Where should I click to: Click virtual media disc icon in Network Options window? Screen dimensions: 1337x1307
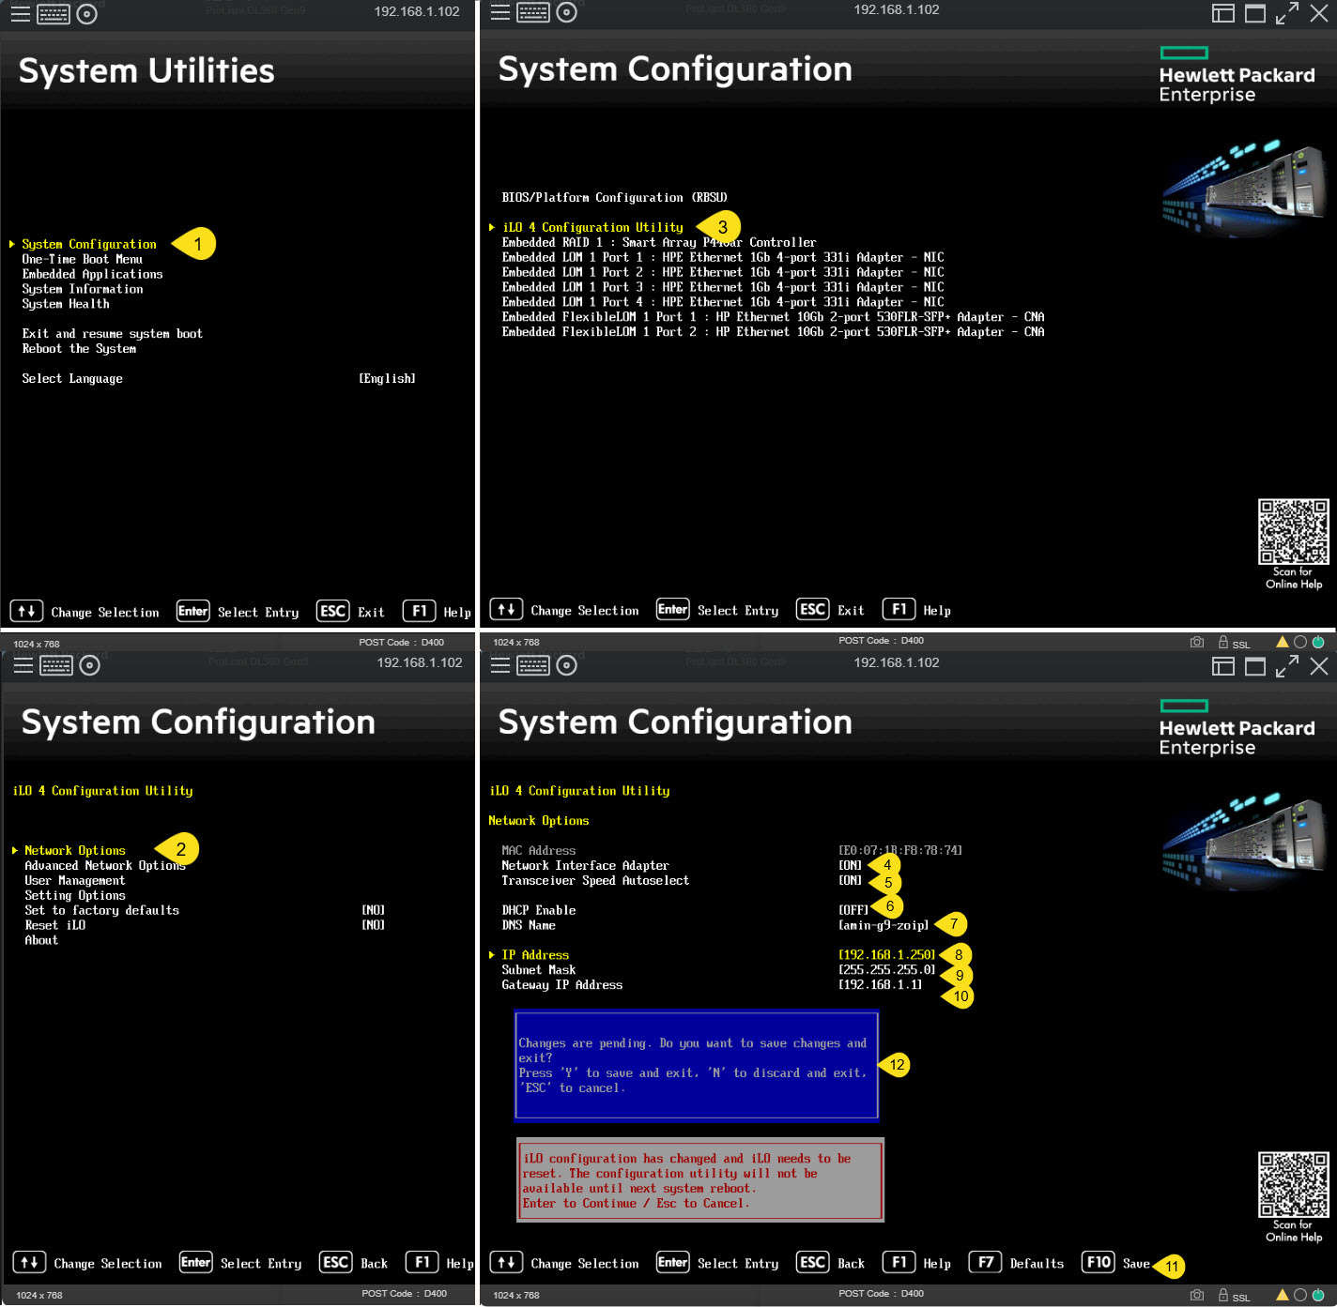(x=567, y=665)
